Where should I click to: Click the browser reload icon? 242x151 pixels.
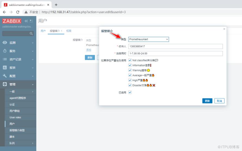[x=18, y=12]
